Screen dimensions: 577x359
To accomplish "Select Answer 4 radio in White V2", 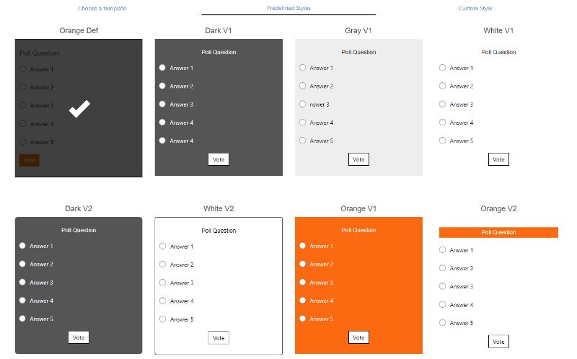I will pyautogui.click(x=163, y=301).
